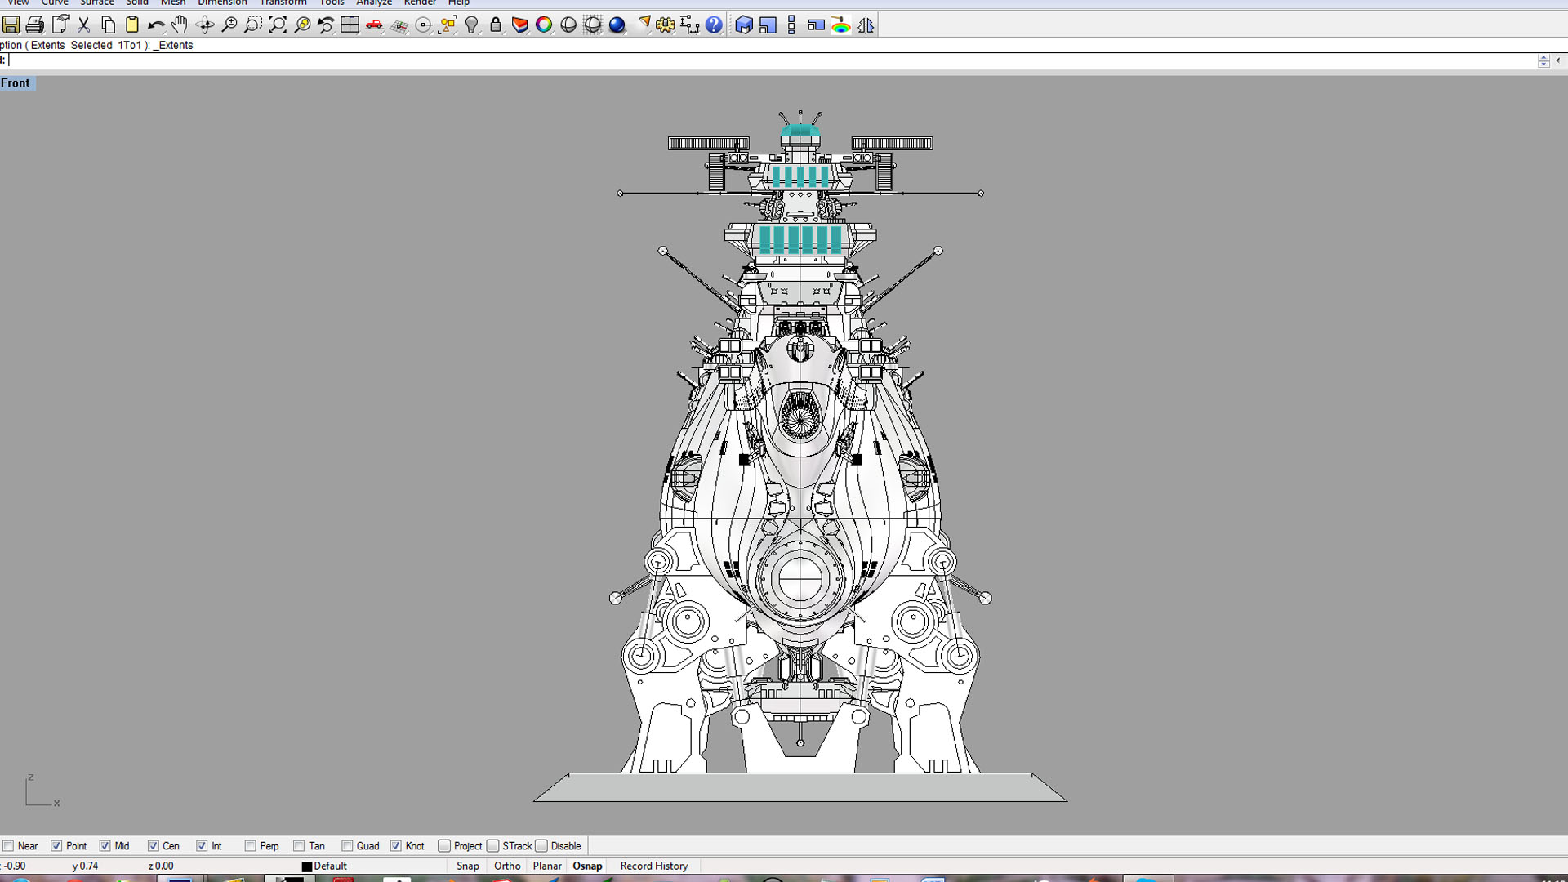1568x882 pixels.
Task: Click the black Default layer color swatch
Action: coord(307,866)
